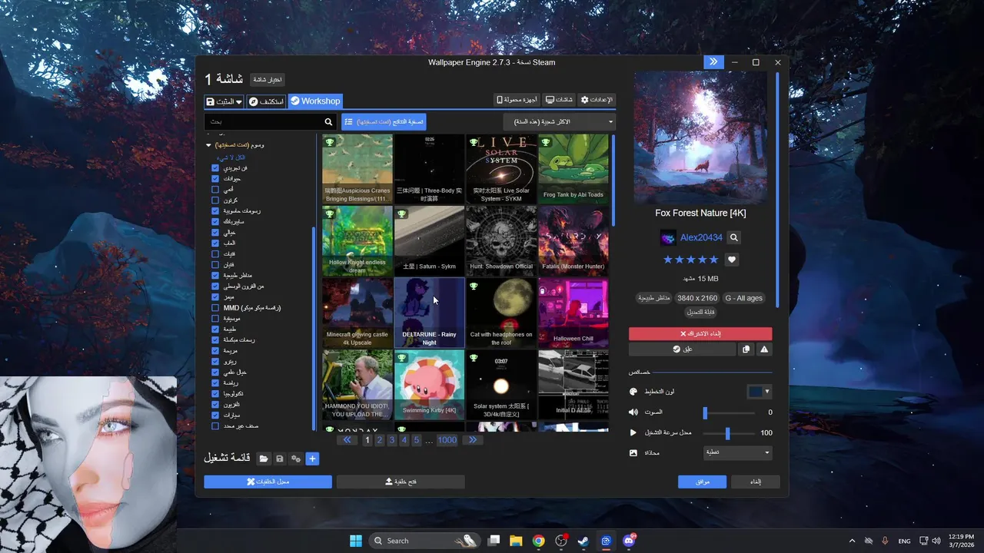The width and height of the screenshot is (984, 553).
Task: Go to next results page arrow
Action: 473,440
